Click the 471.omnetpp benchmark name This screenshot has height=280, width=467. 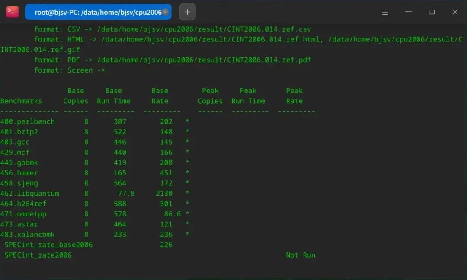pos(23,214)
